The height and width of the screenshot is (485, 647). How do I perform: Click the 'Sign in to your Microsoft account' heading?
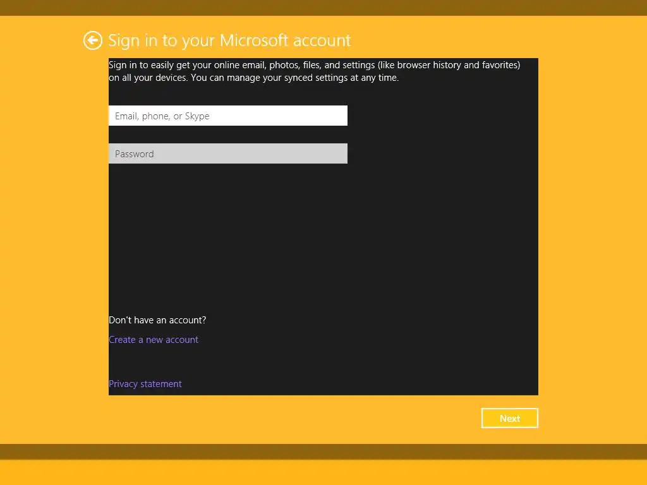tap(229, 40)
